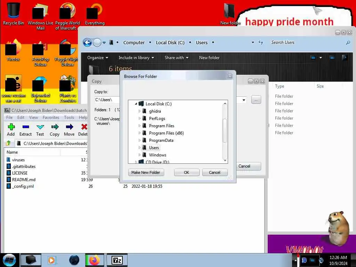Click the Explorer folder taskbar button
356x267 pixels.
pyautogui.click(x=31, y=260)
